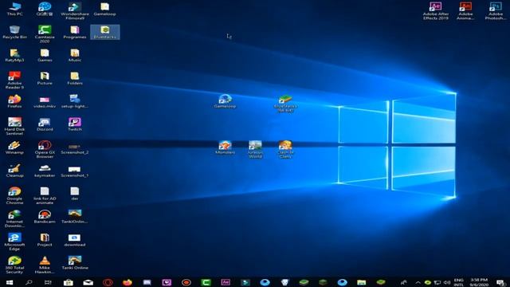Select the Picture folder
Viewport: 510px width, 287px height.
coord(45,78)
